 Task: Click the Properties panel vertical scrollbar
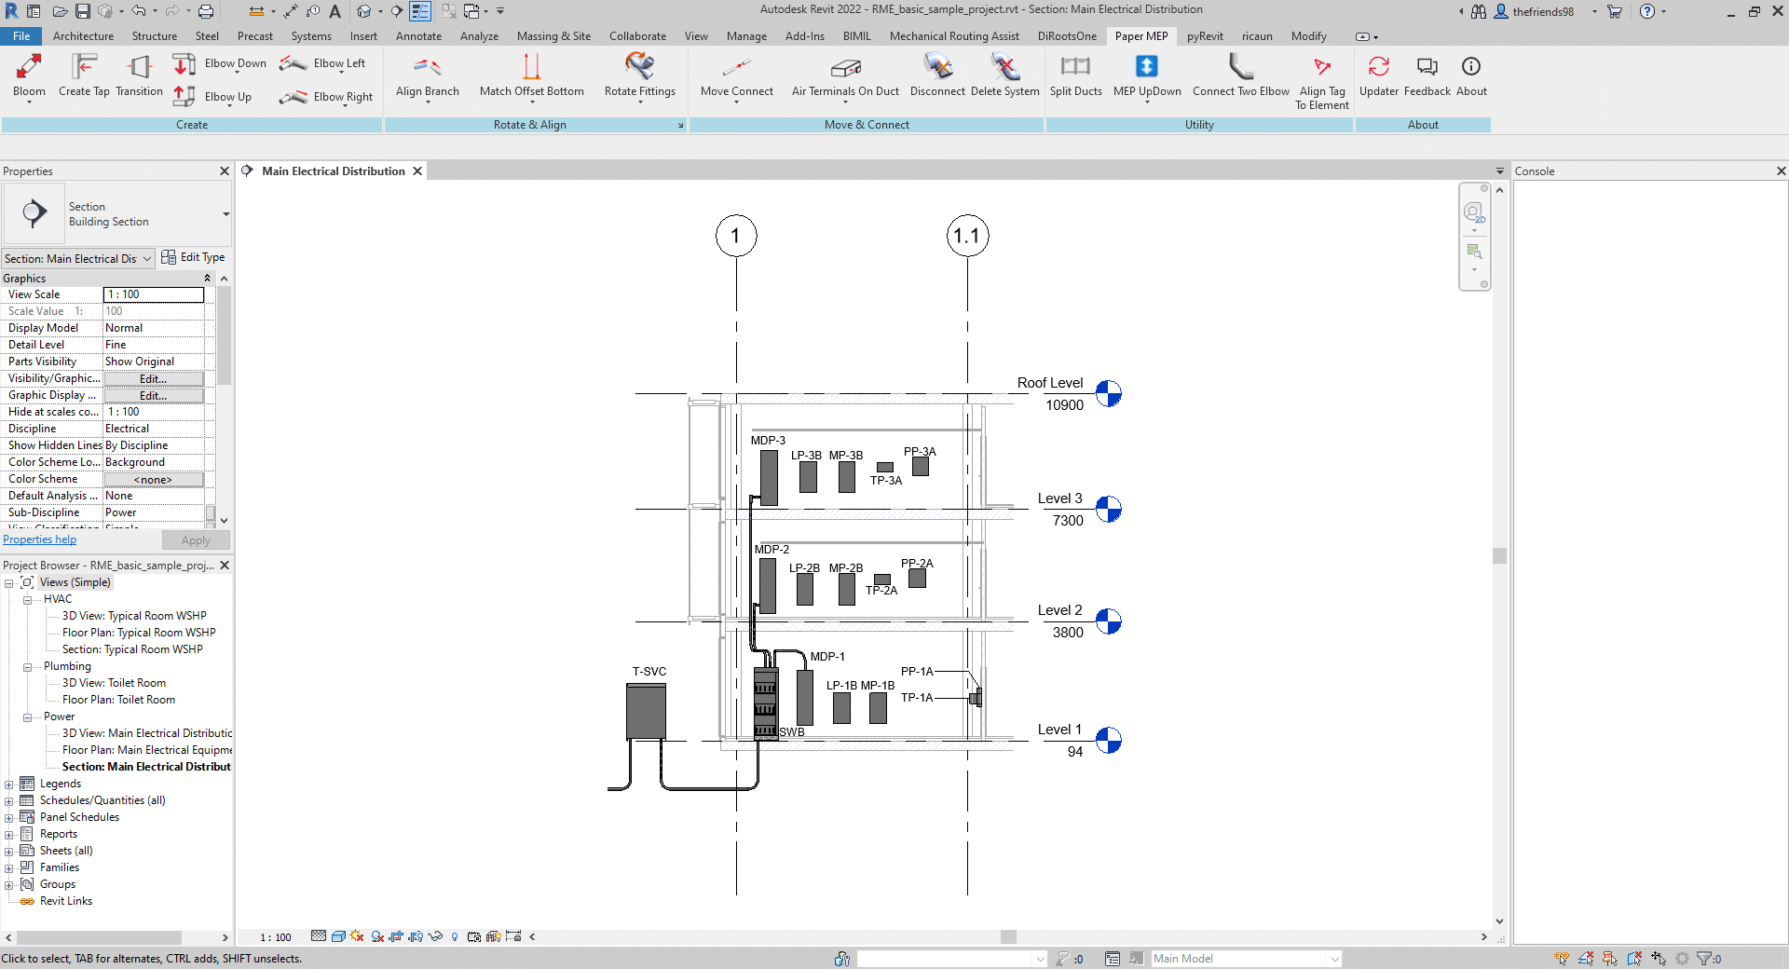point(224,335)
